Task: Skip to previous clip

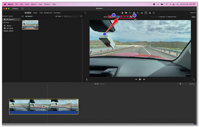Action: pos(136,79)
